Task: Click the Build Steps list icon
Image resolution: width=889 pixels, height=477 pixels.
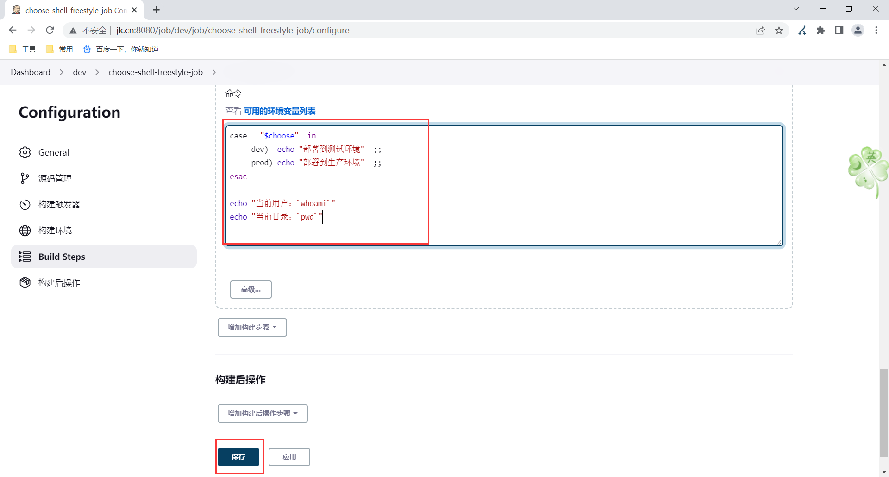Action: click(25, 257)
